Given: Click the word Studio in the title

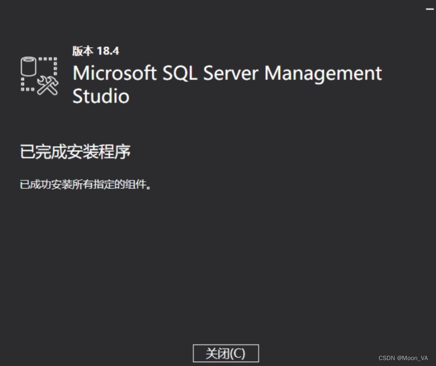Looking at the screenshot, I should coord(101,96).
